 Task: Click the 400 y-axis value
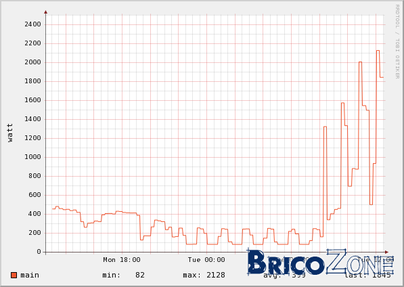pos(35,214)
